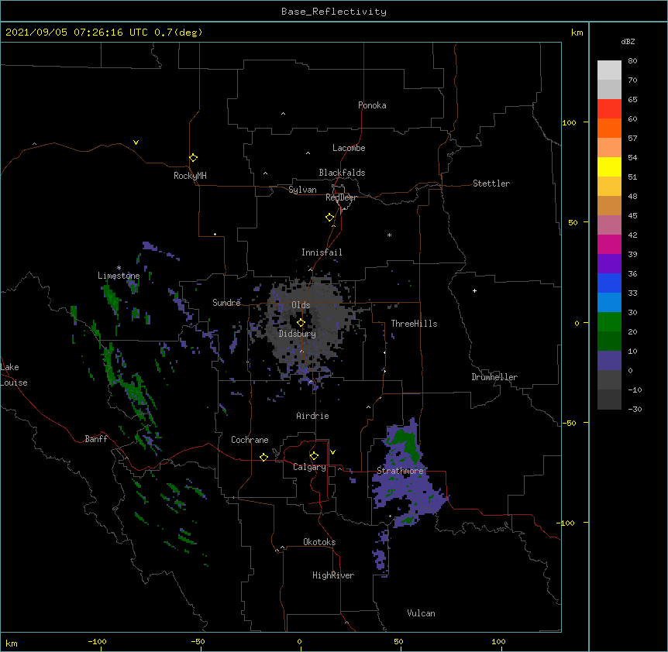Click the white asterisk east of Innisfail

pyautogui.click(x=389, y=235)
